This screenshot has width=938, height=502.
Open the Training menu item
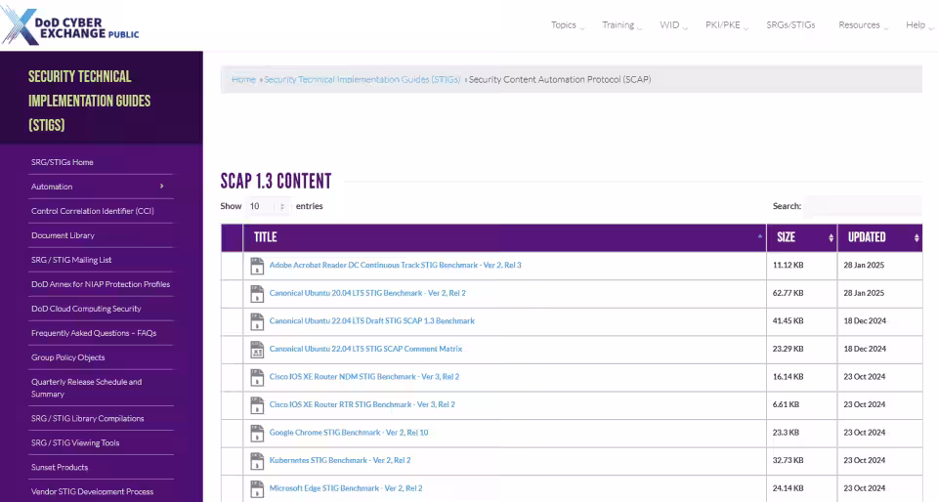click(620, 25)
